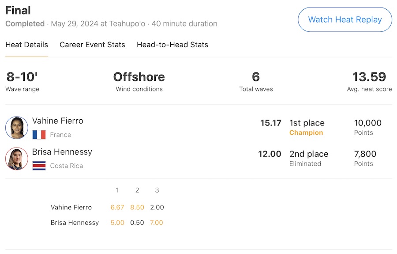Select Fierro's 6.67 wave score
The image size is (397, 254).
tap(117, 207)
